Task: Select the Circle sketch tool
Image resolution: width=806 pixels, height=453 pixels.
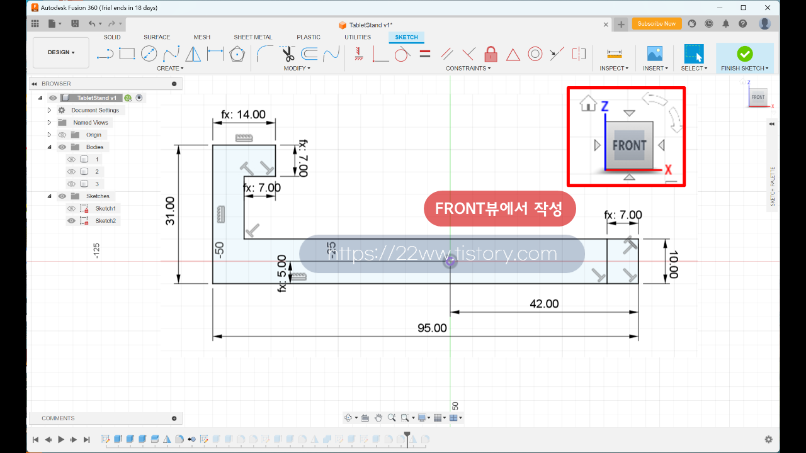Action: (x=149, y=54)
